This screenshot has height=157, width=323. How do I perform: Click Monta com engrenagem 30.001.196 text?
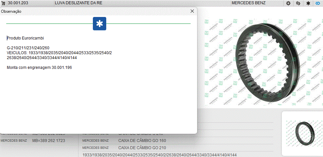(39, 68)
